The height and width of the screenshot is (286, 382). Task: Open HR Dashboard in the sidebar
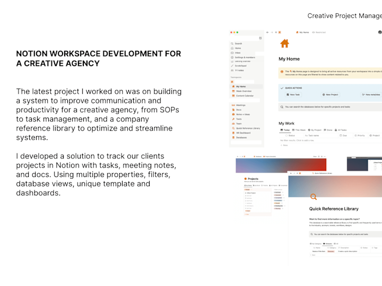241,133
